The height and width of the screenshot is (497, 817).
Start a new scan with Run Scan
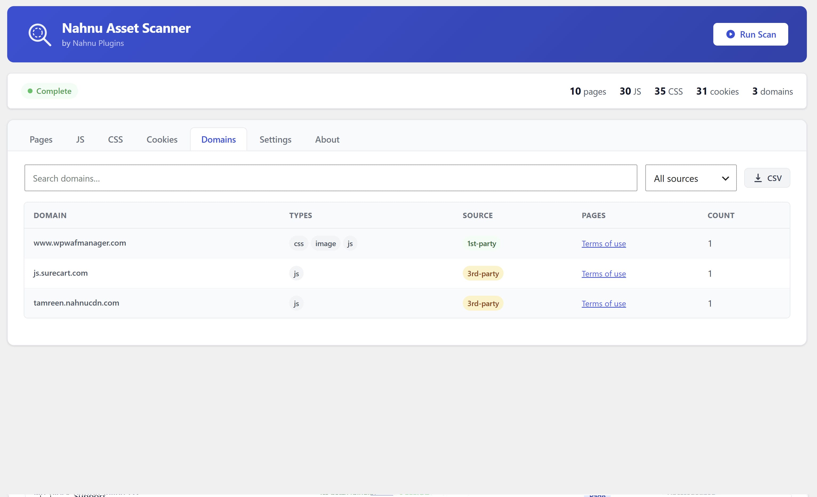coord(750,34)
